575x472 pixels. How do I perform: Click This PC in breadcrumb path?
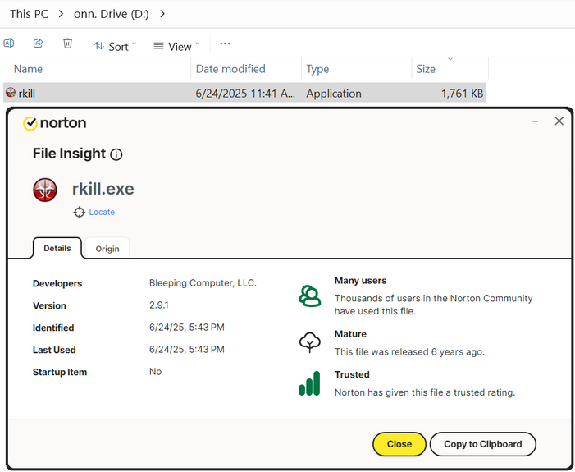click(29, 14)
